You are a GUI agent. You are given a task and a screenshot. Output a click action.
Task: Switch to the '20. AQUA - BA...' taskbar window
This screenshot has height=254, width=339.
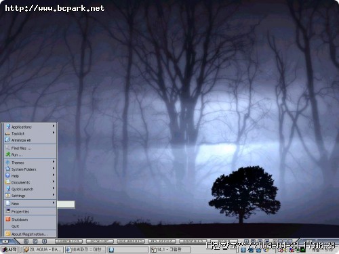43,250
